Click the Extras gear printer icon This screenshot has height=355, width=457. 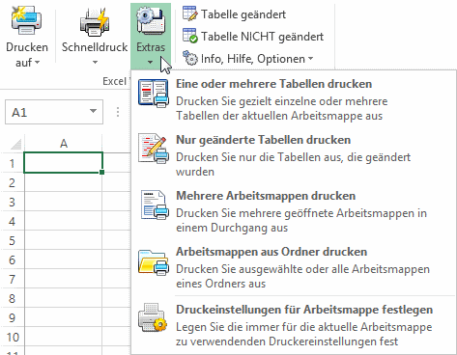(x=151, y=20)
